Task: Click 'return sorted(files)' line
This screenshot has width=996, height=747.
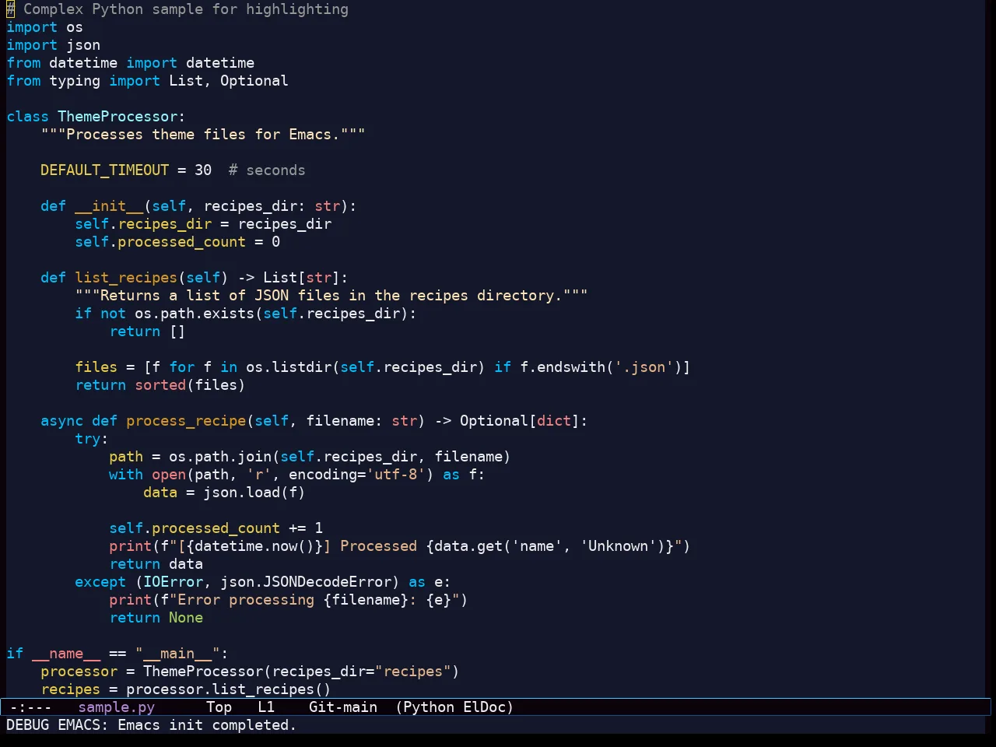Action: (x=160, y=385)
